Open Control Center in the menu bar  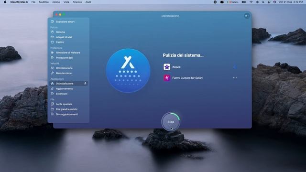click(x=269, y=2)
